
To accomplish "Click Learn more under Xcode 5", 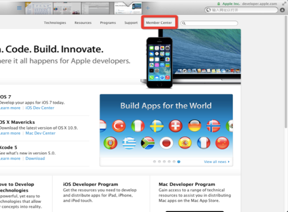I will [x=10, y=158].
